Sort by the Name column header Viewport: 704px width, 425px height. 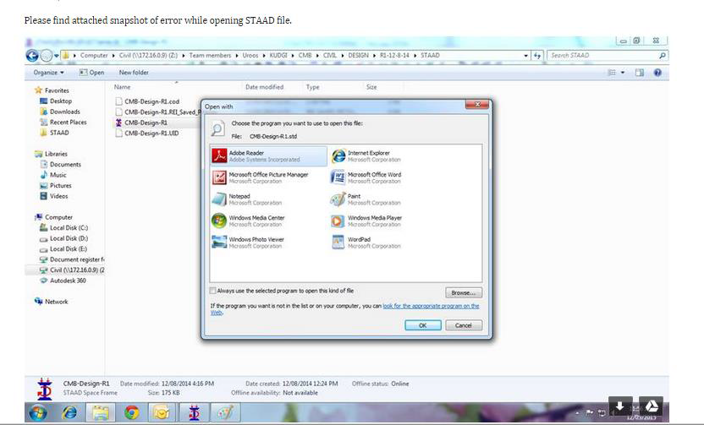(122, 87)
